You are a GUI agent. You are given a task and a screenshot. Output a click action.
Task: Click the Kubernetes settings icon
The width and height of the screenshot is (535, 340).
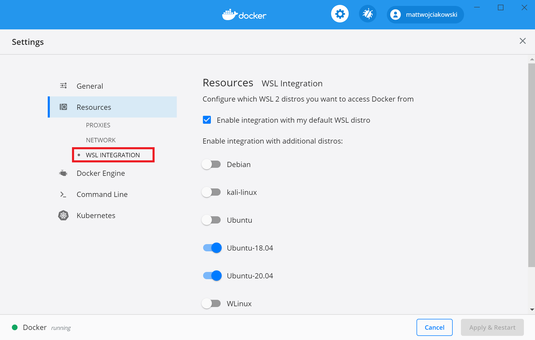pyautogui.click(x=63, y=215)
